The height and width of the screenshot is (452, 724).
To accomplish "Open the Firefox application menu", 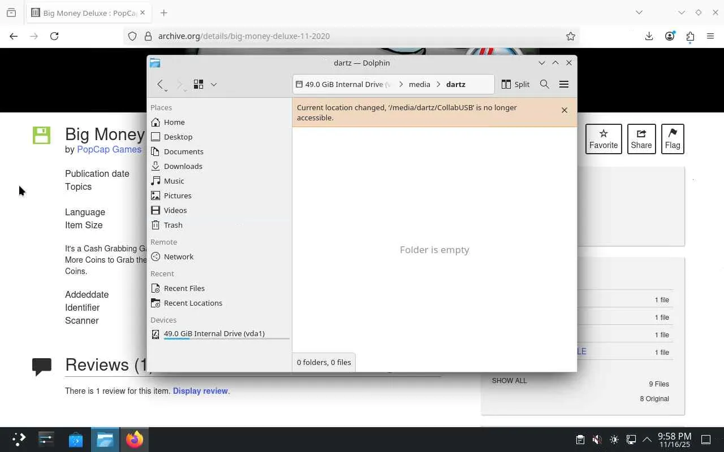I will tap(710, 36).
